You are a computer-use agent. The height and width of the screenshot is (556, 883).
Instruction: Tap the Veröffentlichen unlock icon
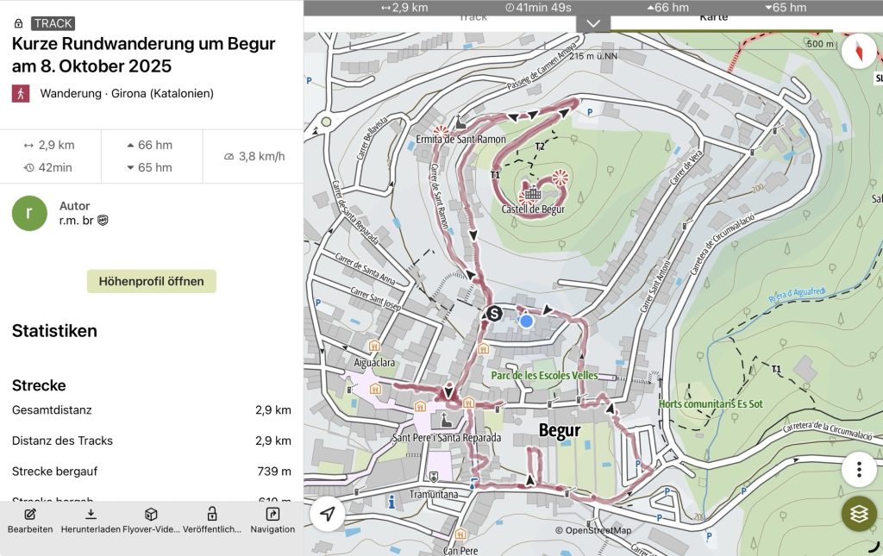pyautogui.click(x=212, y=515)
